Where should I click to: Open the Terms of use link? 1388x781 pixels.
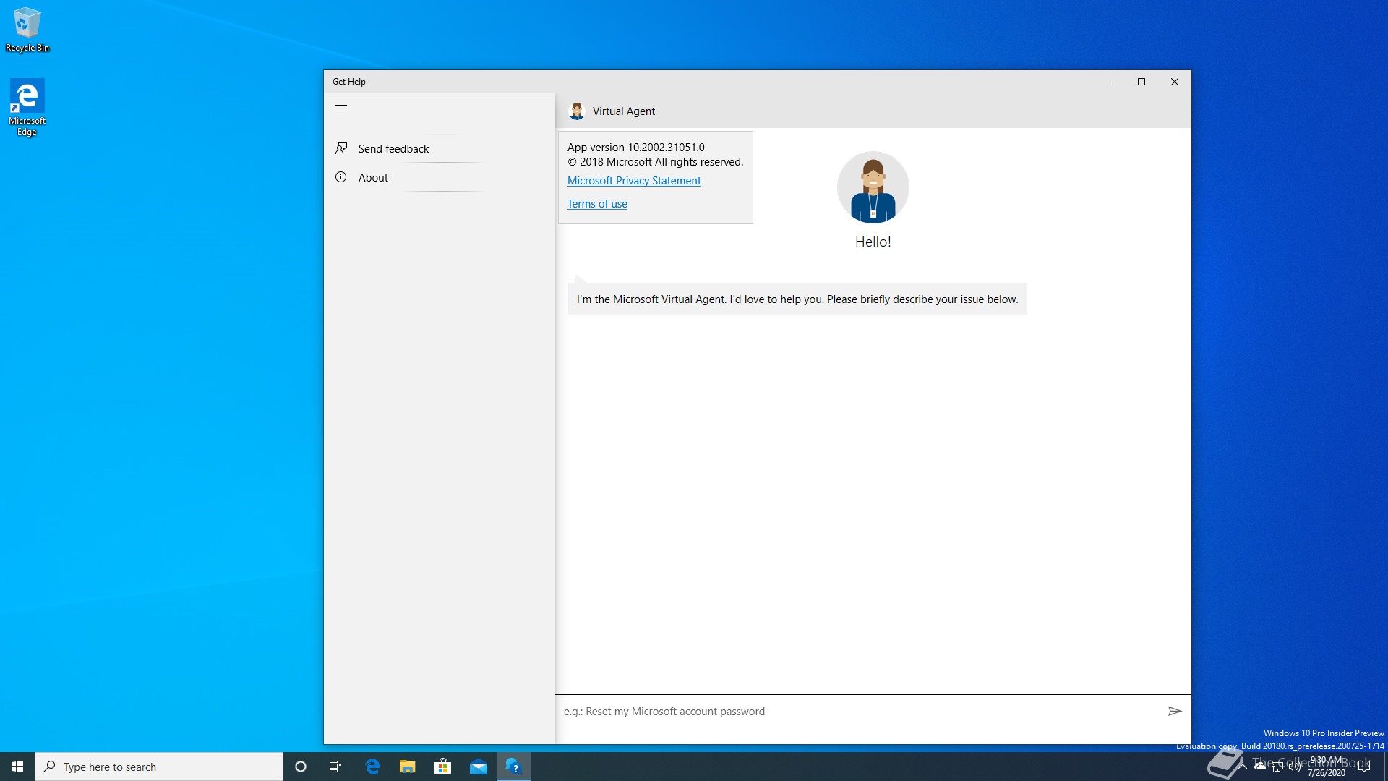tap(597, 204)
